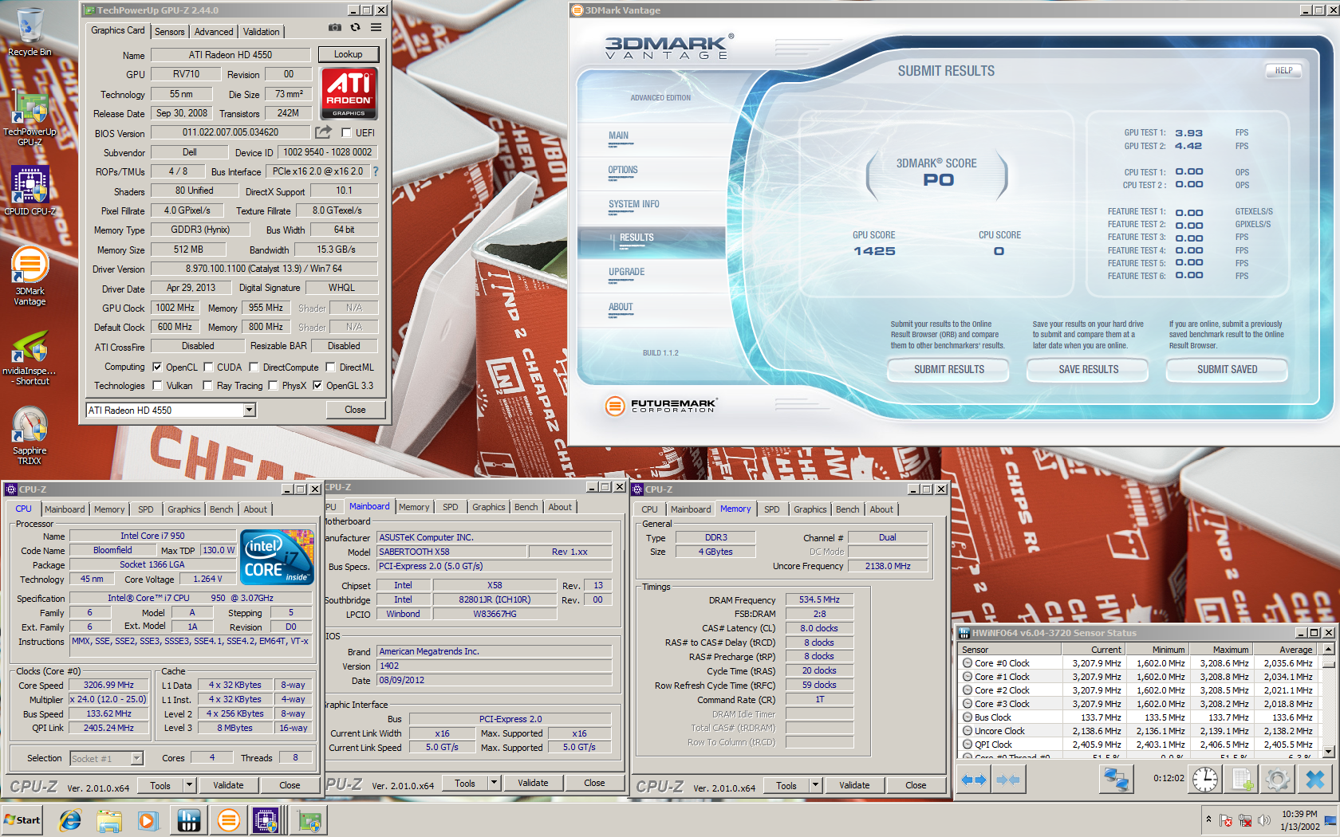Viewport: 1340px width, 837px height.
Task: Open Internet Explorer from the taskbar
Action: coord(70,820)
